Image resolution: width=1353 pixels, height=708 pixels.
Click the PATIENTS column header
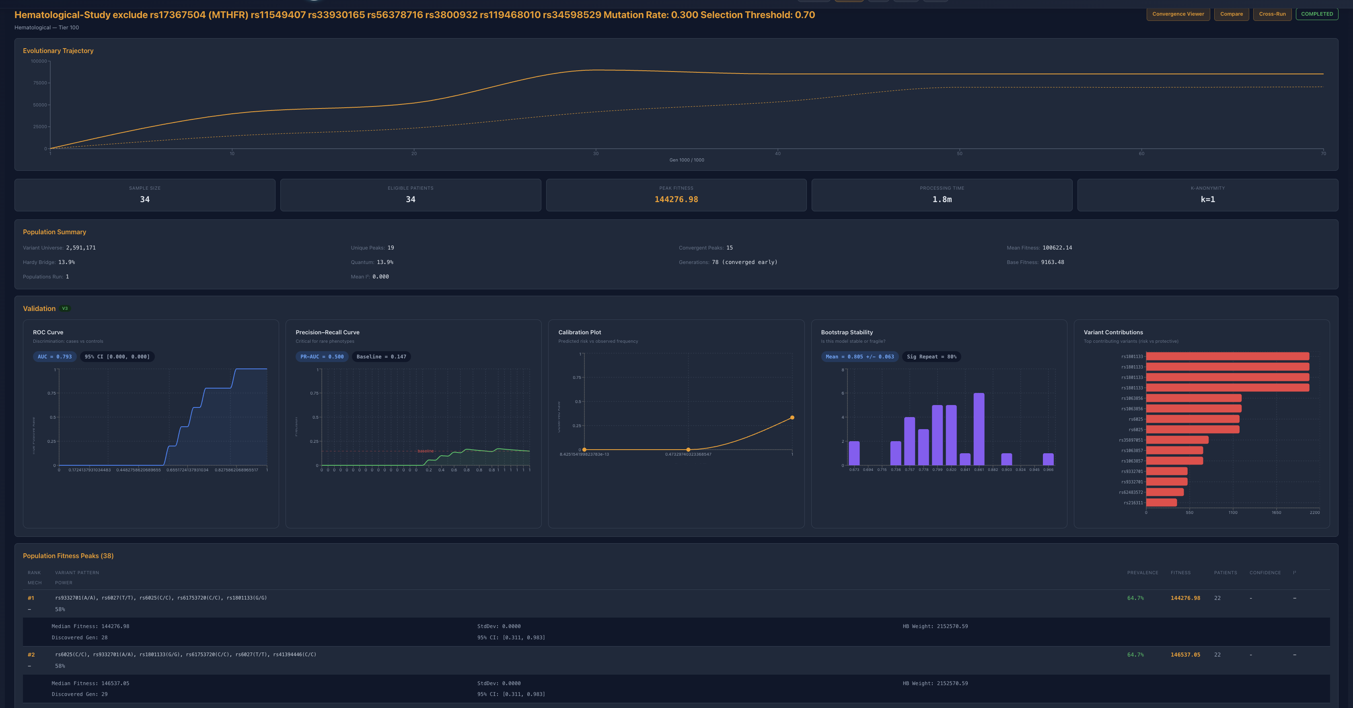click(1225, 573)
